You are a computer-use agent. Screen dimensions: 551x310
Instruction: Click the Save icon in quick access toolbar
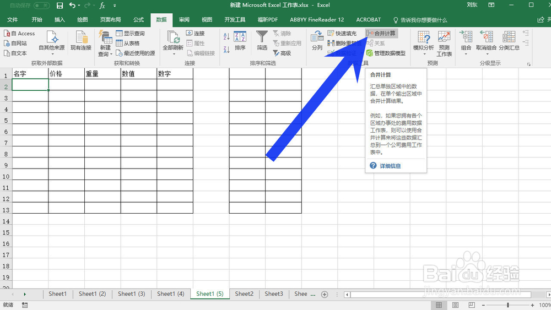click(60, 6)
